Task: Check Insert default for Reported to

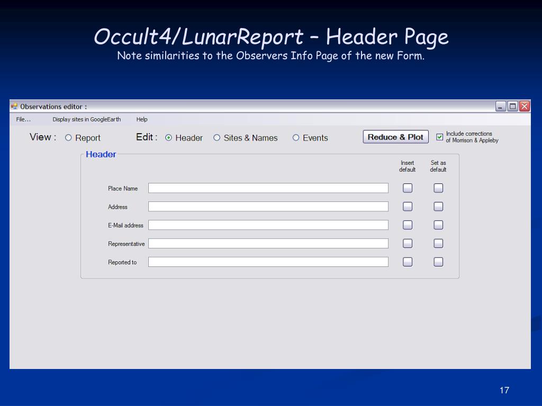Action: click(x=408, y=262)
